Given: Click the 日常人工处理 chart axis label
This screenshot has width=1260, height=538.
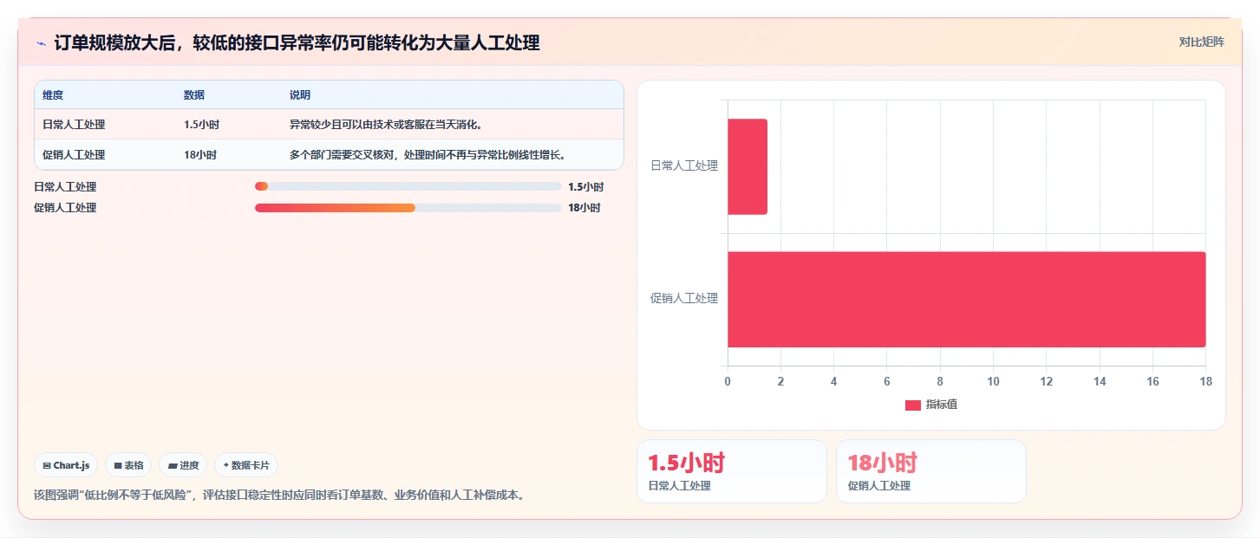Looking at the screenshot, I should 684,166.
